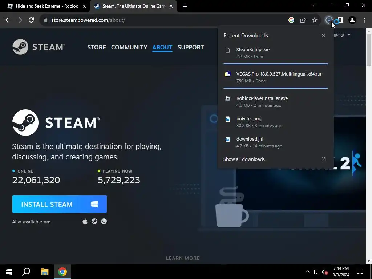Share this page icon

pyautogui.click(x=303, y=20)
